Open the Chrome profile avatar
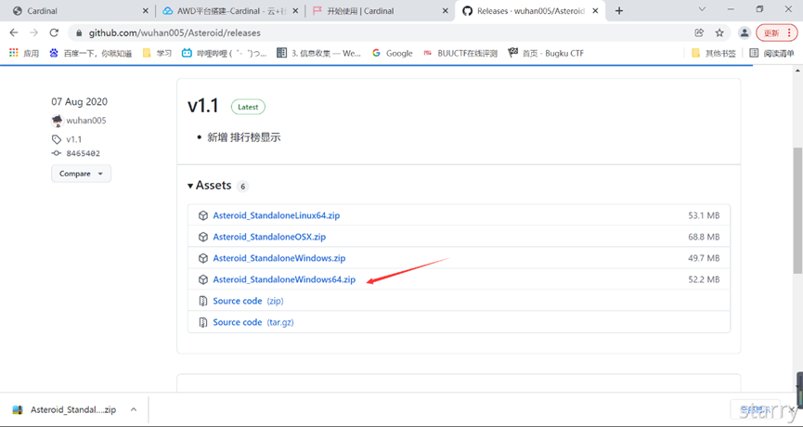 745,32
